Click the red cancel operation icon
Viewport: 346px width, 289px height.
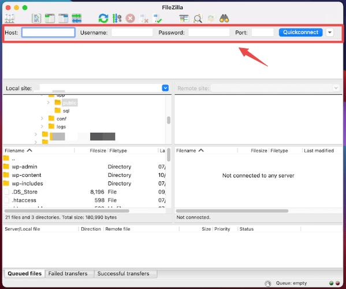(x=130, y=18)
